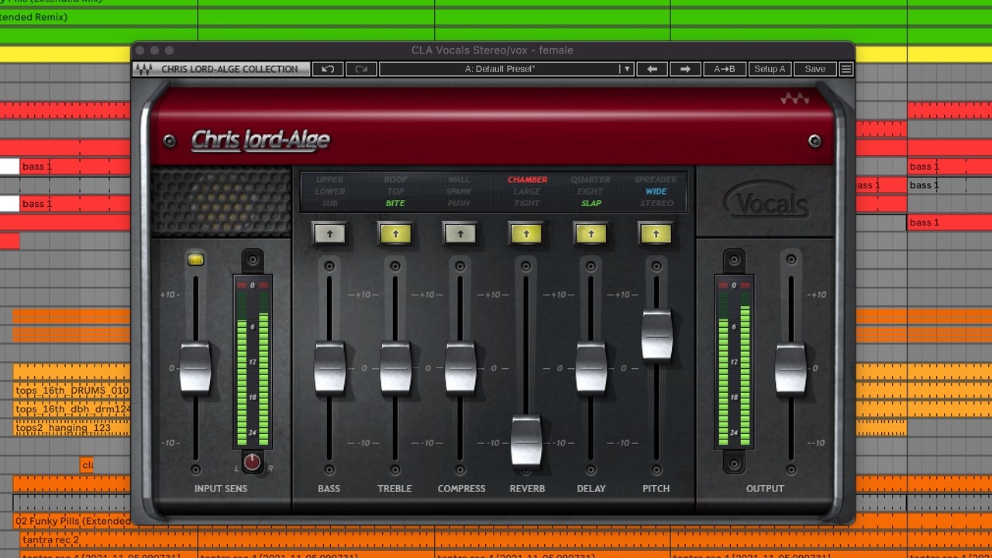
Task: Click the red L/R balance knob
Action: (x=252, y=462)
